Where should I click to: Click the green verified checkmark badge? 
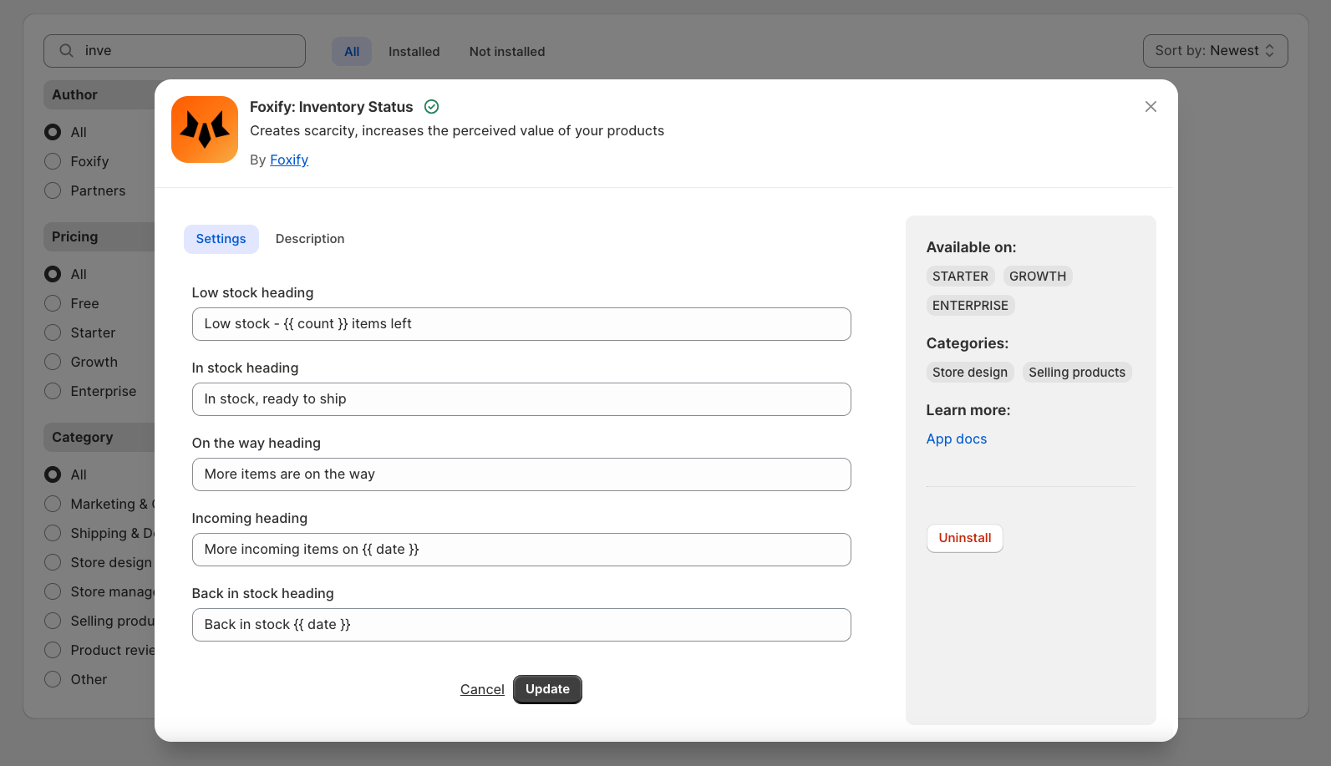432,107
